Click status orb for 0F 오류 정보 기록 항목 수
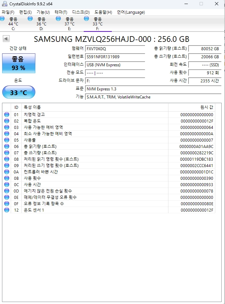 [7, 204]
